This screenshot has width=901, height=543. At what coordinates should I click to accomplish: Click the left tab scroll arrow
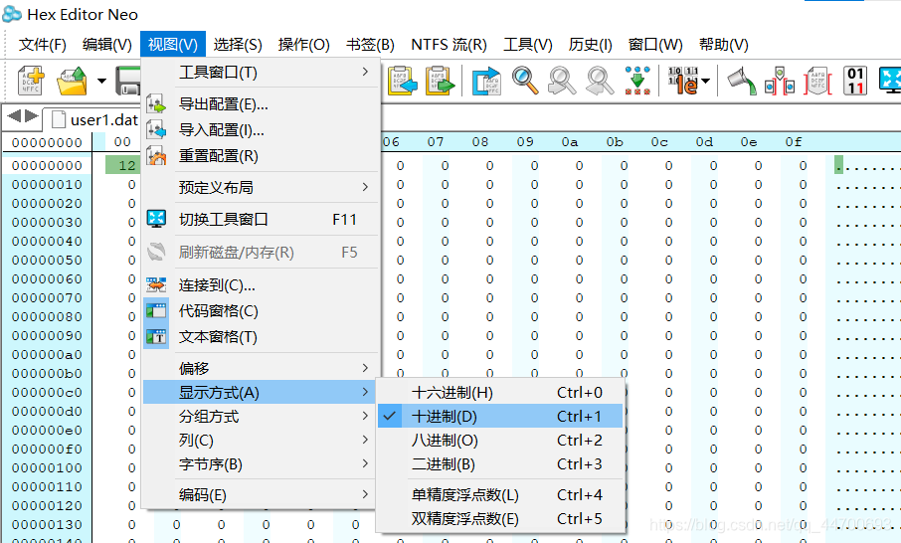(14, 116)
